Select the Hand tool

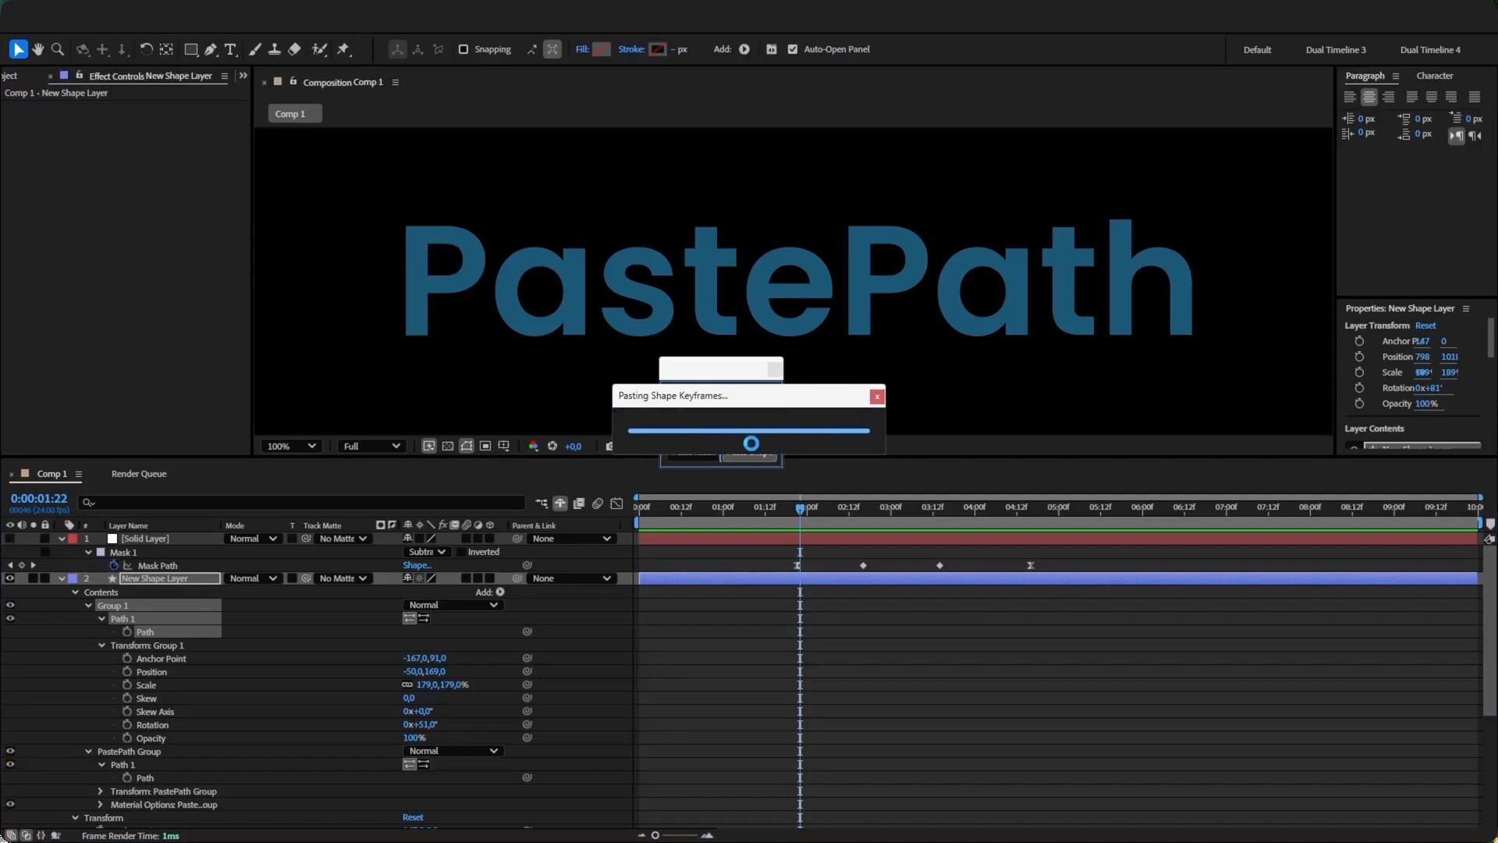pyautogui.click(x=37, y=49)
